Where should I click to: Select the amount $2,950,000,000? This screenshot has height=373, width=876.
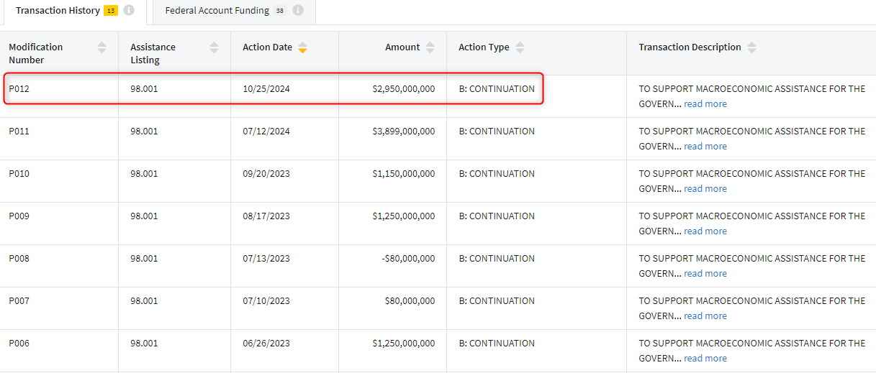point(404,89)
